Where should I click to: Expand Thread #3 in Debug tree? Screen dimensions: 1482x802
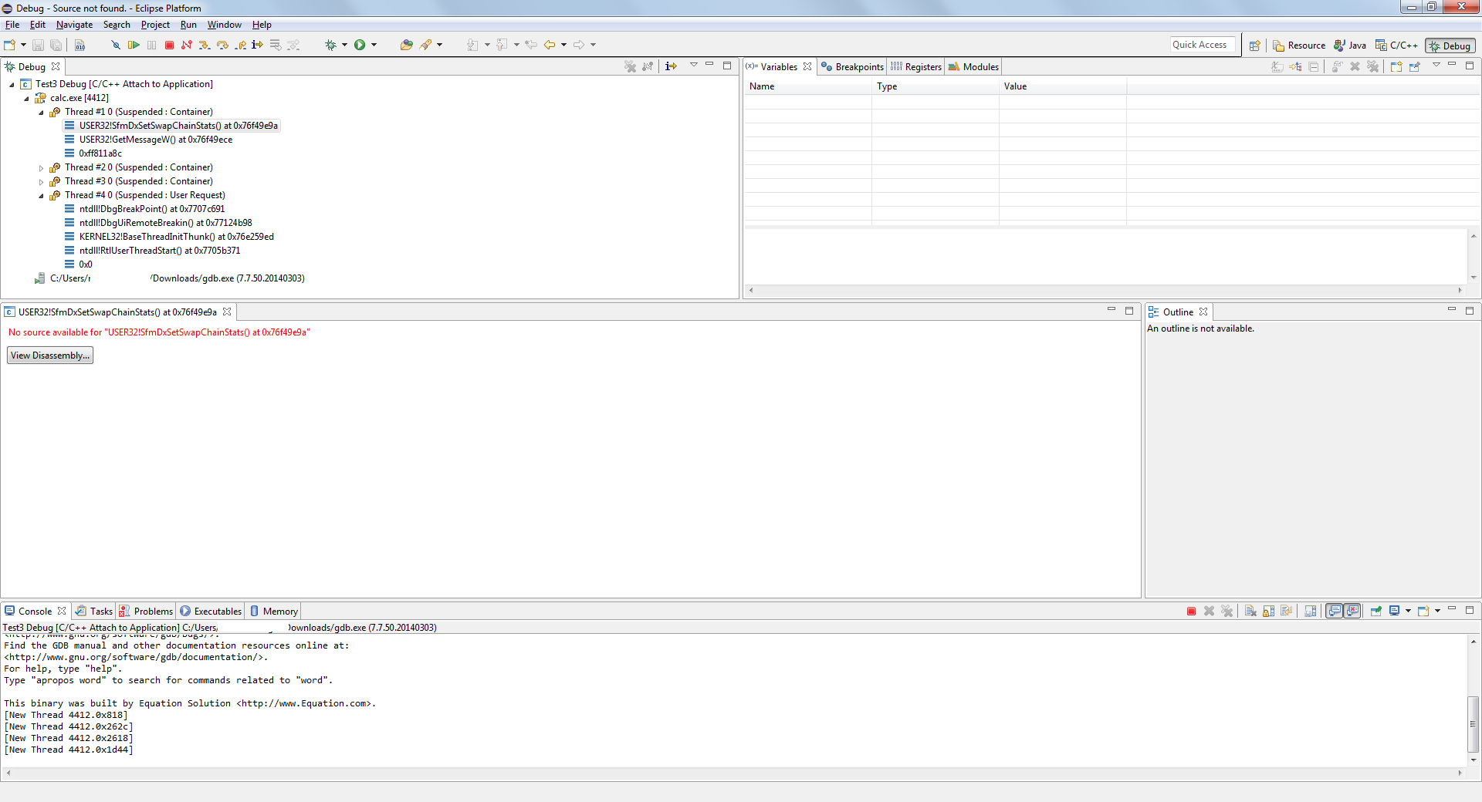41,182
